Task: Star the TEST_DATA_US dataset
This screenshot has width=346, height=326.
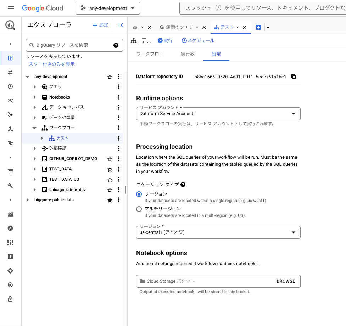Action: 110,180
